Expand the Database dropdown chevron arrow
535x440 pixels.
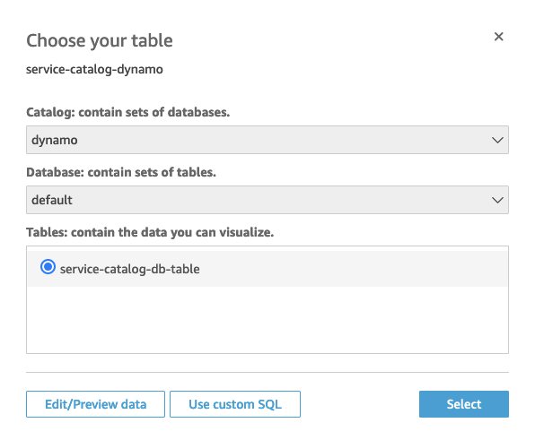(497, 200)
